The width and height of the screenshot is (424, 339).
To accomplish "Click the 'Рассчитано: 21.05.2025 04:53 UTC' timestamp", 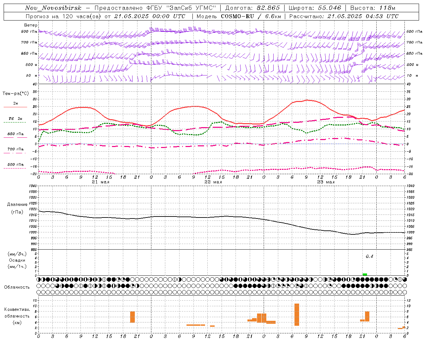I will pyautogui.click(x=344, y=16).
